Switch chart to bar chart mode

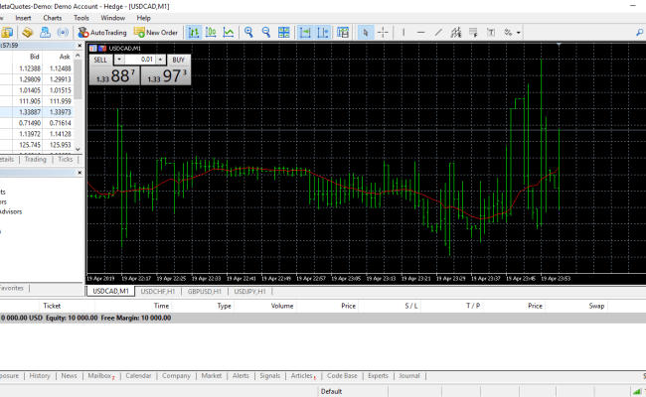click(x=194, y=32)
